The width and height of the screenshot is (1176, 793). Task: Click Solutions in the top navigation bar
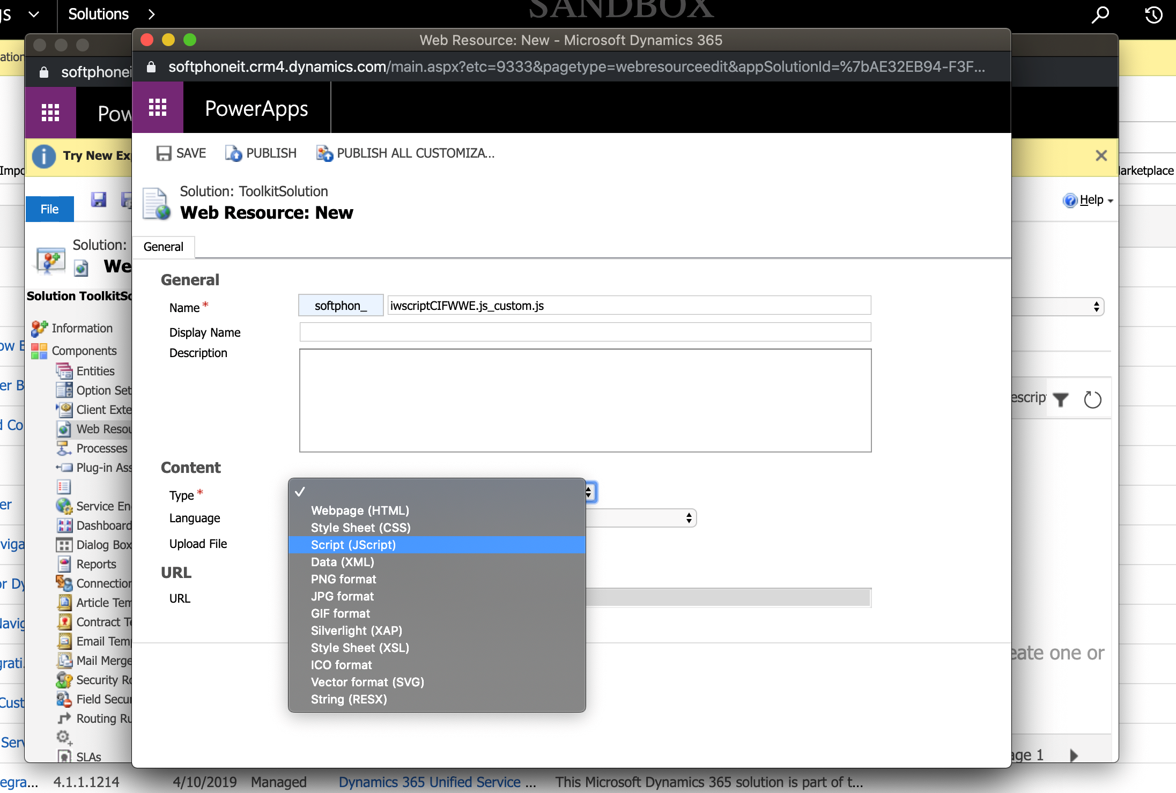pos(99,14)
